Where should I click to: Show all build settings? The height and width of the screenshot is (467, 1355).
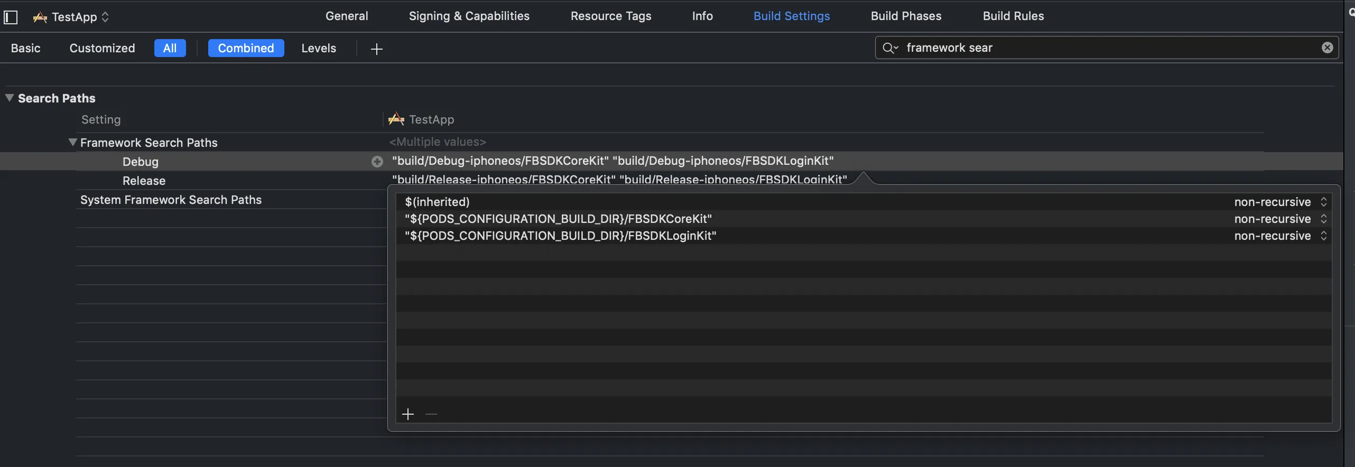click(x=170, y=48)
